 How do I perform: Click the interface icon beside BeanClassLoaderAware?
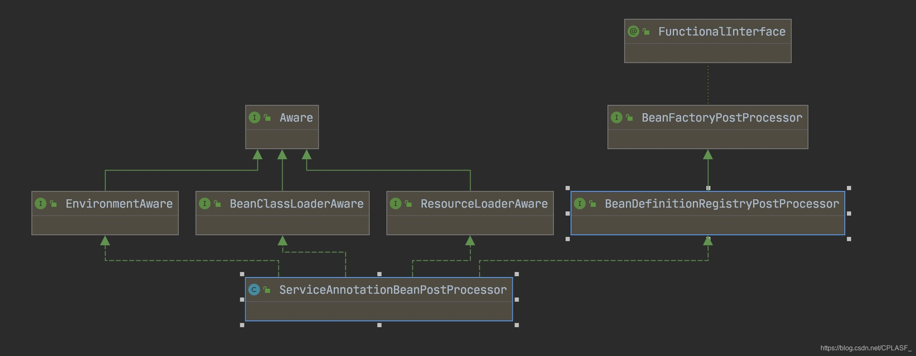tap(205, 203)
